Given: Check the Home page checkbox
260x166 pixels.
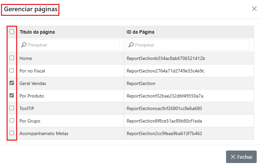Looking at the screenshot, I should pyautogui.click(x=12, y=58).
